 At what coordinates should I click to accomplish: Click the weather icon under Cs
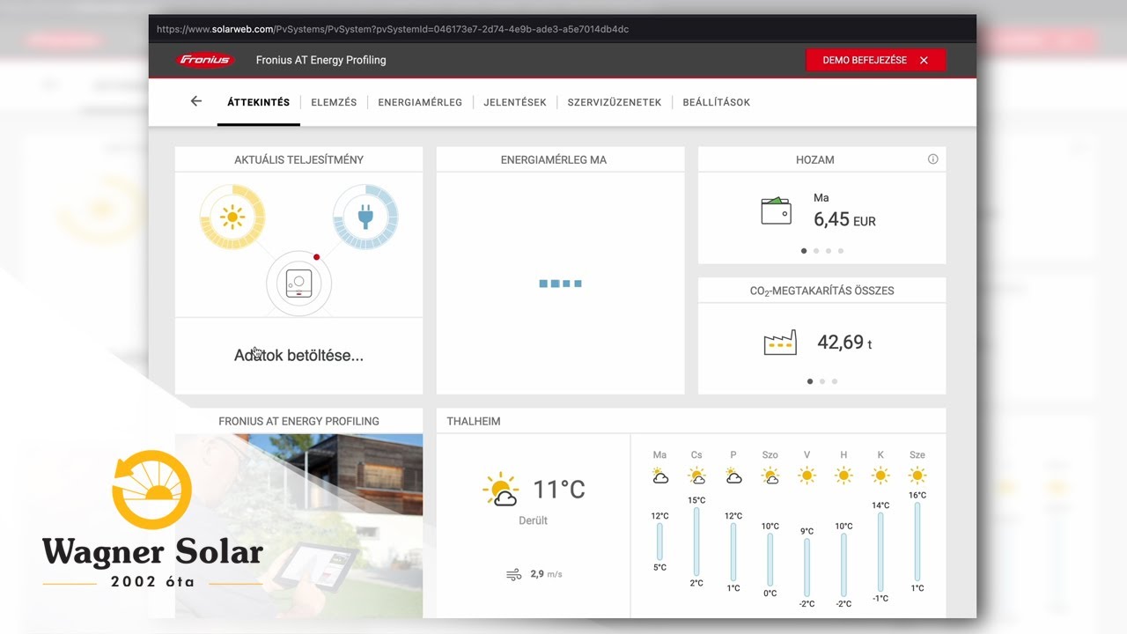696,476
